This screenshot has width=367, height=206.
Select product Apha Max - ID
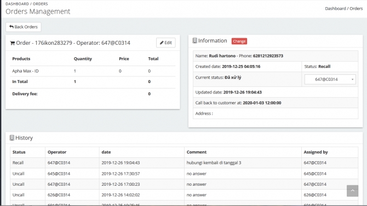(x=25, y=71)
